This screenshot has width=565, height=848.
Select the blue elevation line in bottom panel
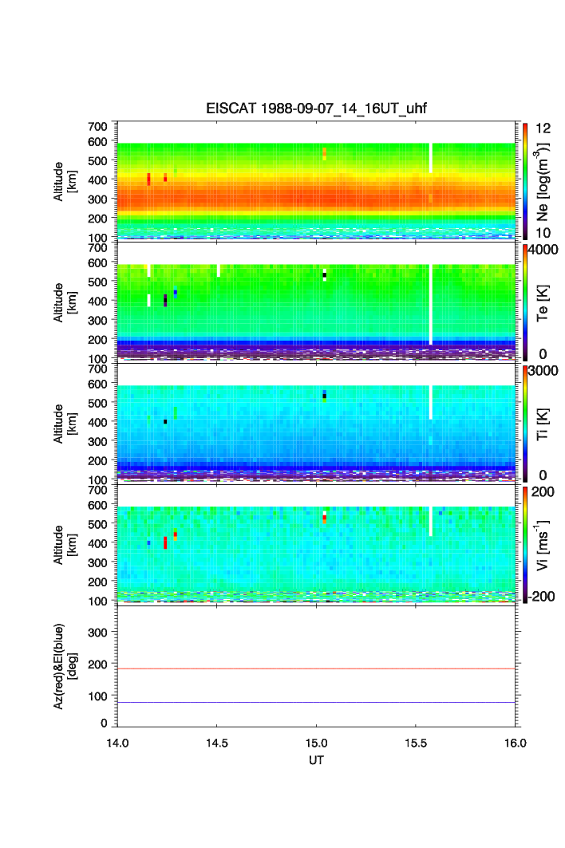(319, 702)
